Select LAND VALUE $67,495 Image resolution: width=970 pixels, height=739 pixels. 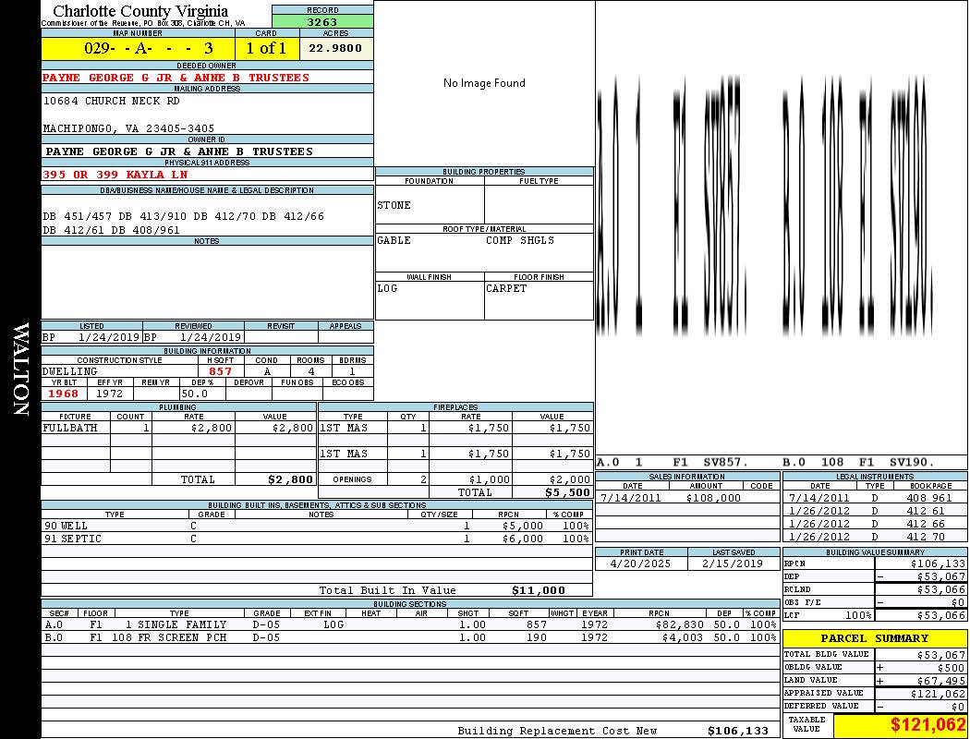pos(941,681)
